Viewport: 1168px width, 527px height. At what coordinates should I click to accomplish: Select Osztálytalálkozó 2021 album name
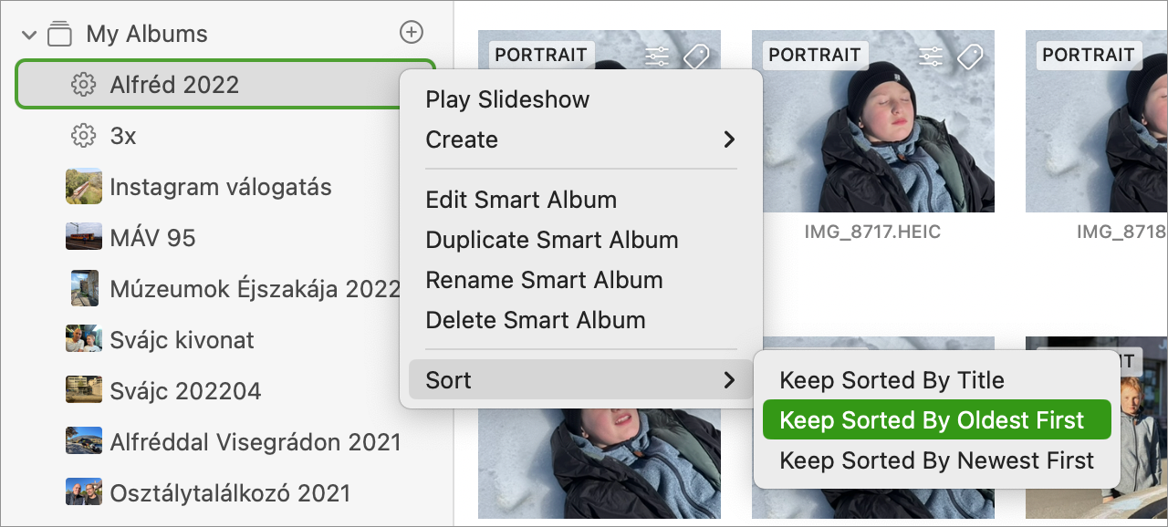pyautogui.click(x=231, y=493)
